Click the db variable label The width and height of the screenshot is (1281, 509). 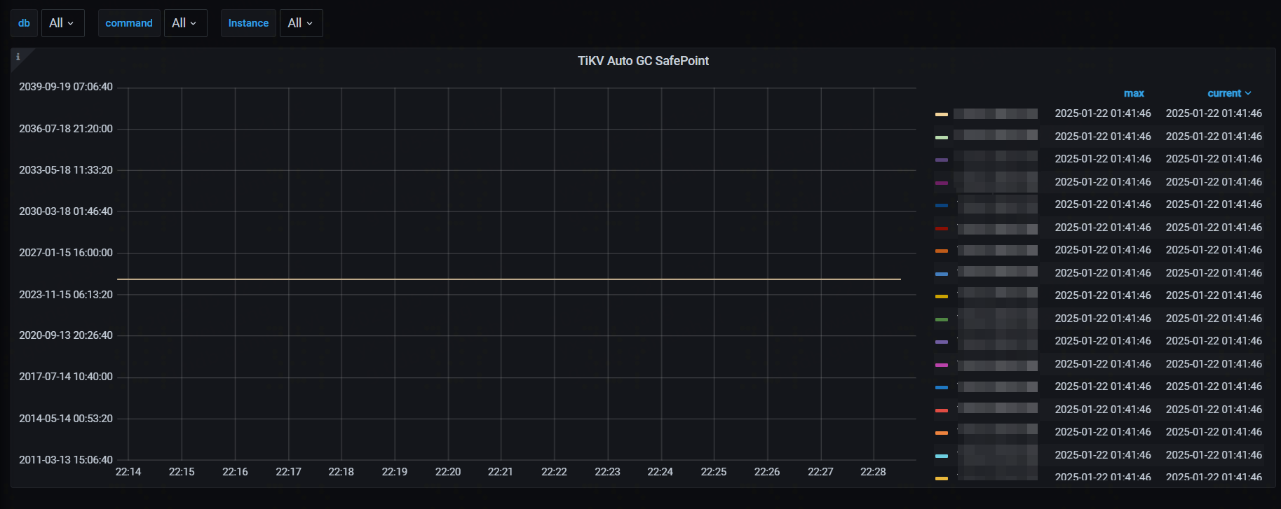[x=24, y=23]
